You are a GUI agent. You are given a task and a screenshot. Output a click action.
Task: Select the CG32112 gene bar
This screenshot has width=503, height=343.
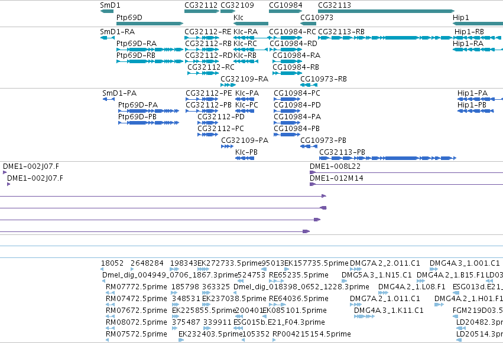tap(202, 11)
